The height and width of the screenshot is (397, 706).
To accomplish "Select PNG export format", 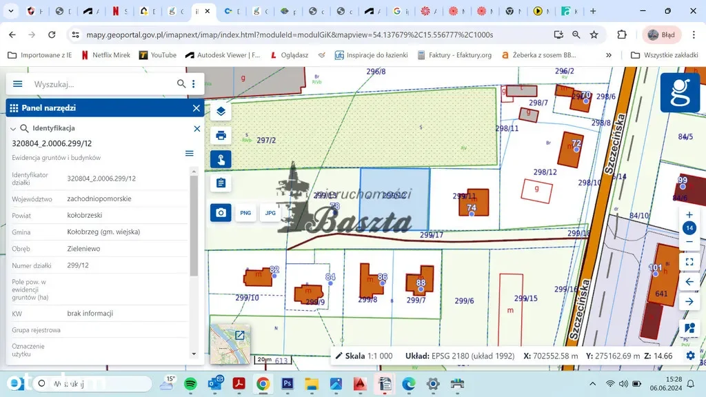I will (x=245, y=213).
